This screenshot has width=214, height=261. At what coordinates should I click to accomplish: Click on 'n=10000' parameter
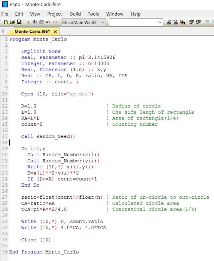[98, 63]
